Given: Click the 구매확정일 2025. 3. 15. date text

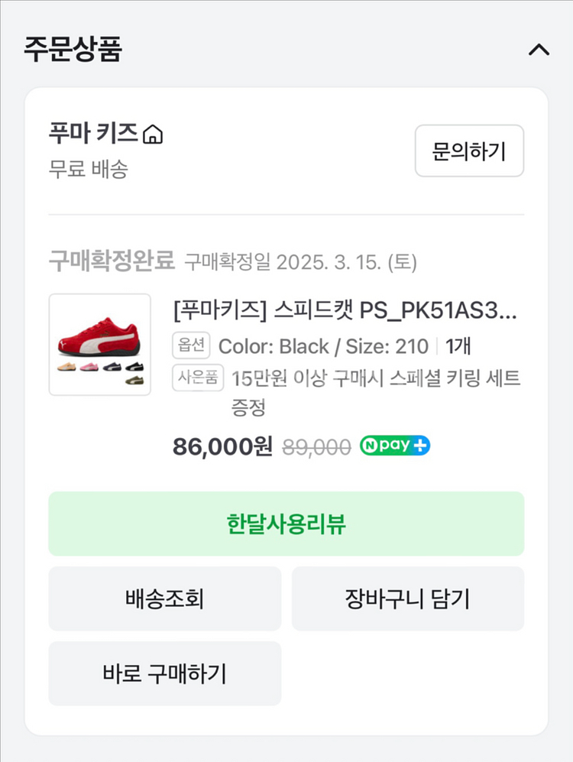Looking at the screenshot, I should click(x=300, y=262).
